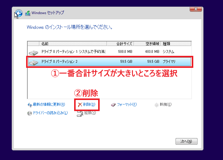Sort by the 種類 column header
Viewport: 223px width, 160px height.
coord(176,44)
